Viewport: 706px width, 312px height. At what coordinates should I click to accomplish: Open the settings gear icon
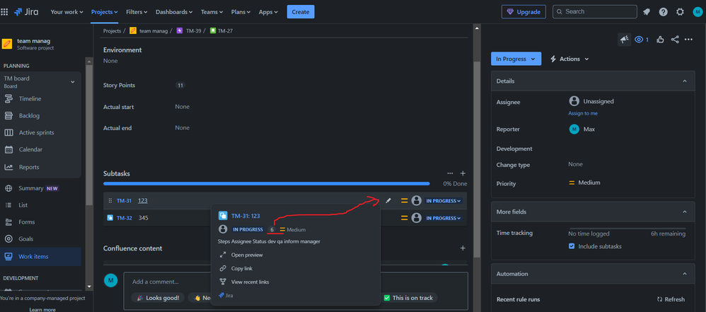coord(680,12)
